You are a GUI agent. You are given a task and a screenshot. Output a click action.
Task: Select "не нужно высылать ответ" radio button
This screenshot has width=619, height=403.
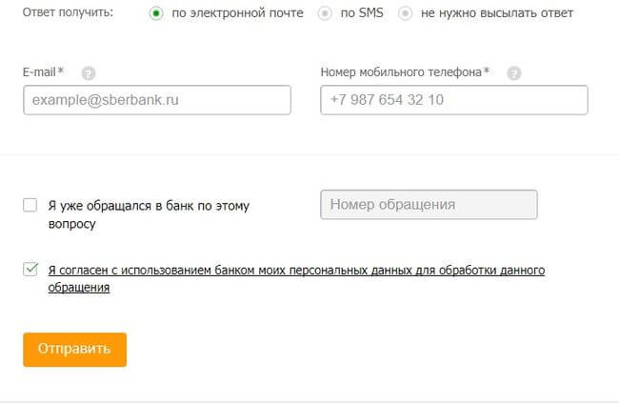tap(406, 14)
